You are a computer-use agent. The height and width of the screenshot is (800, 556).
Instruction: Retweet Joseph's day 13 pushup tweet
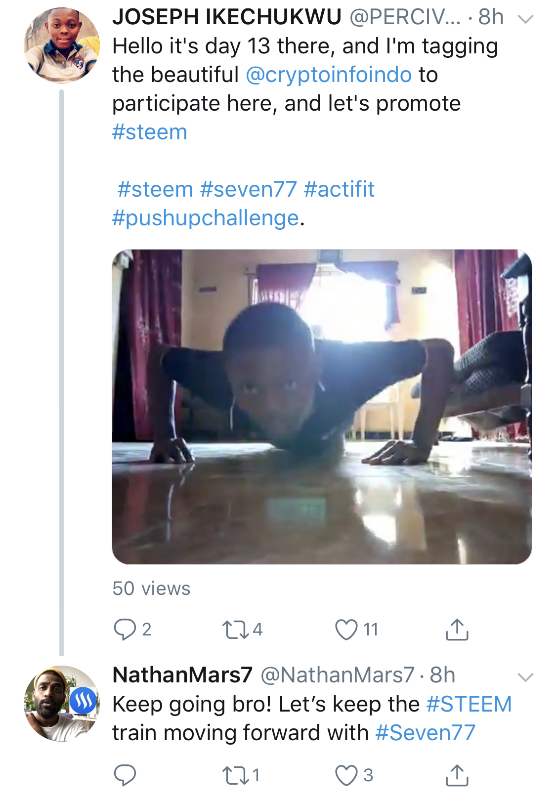click(x=235, y=630)
